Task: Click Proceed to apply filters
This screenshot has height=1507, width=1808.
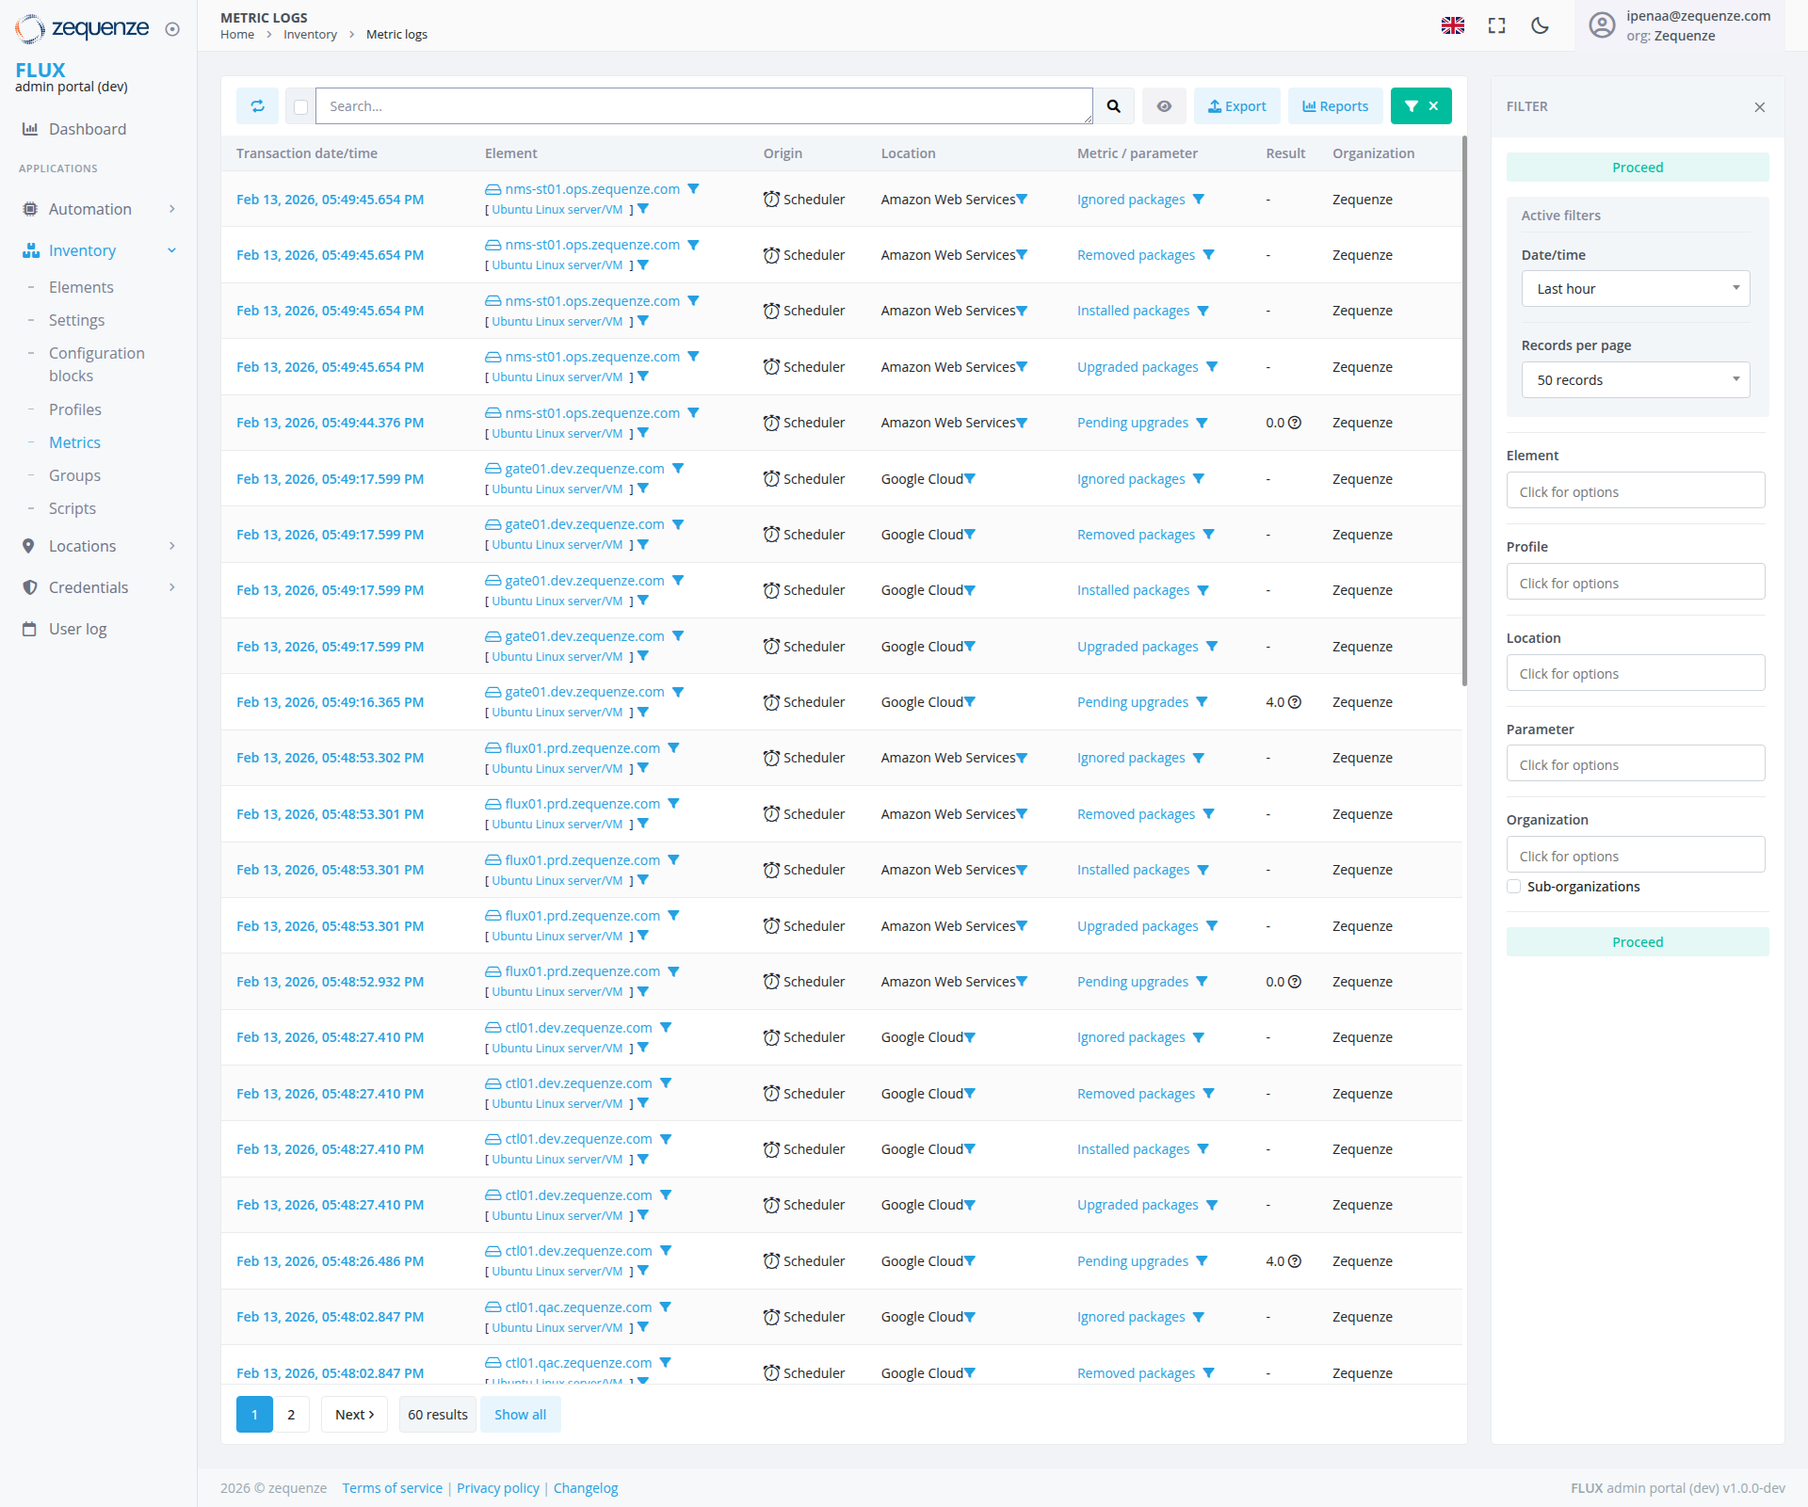Action: click(1637, 167)
